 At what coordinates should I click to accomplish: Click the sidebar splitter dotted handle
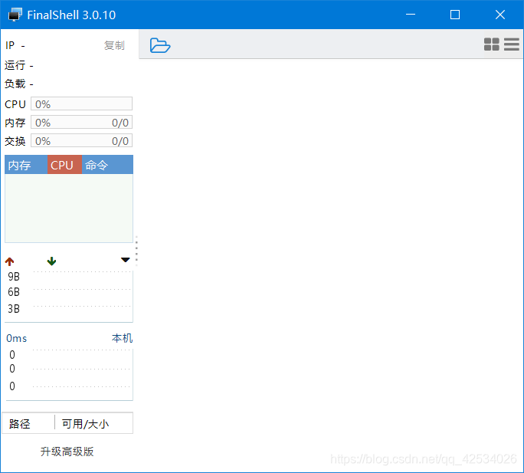(x=136, y=251)
